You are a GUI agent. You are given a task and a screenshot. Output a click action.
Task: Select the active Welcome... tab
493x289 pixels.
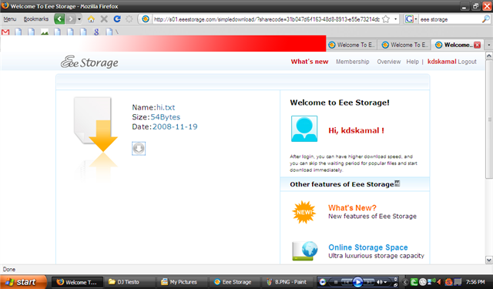tap(457, 45)
